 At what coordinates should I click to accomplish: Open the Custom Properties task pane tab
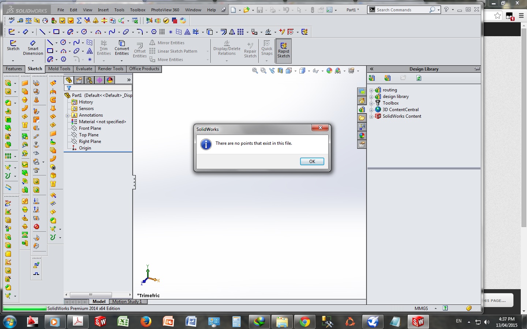[362, 144]
